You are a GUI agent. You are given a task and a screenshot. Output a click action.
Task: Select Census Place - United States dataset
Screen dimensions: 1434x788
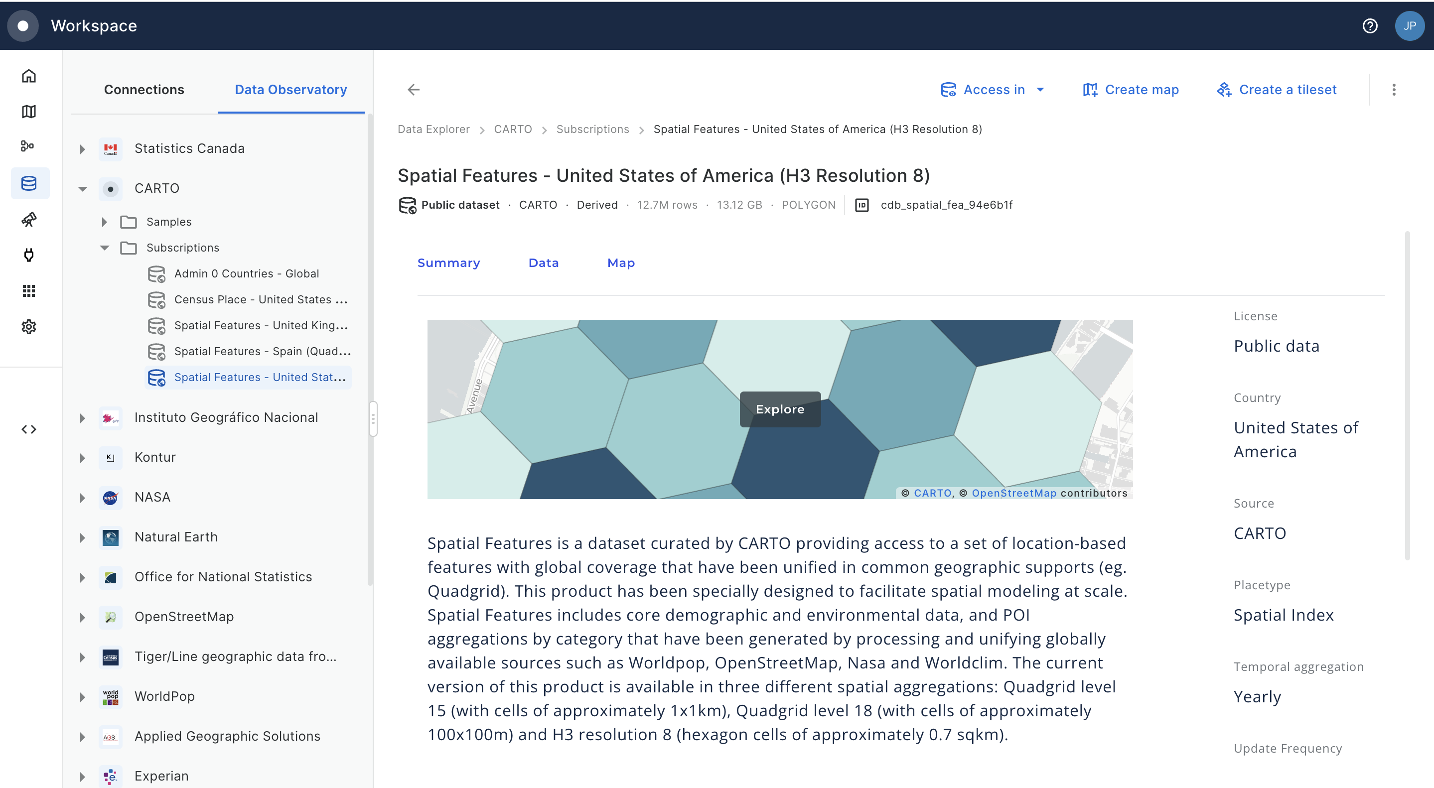pyautogui.click(x=248, y=299)
